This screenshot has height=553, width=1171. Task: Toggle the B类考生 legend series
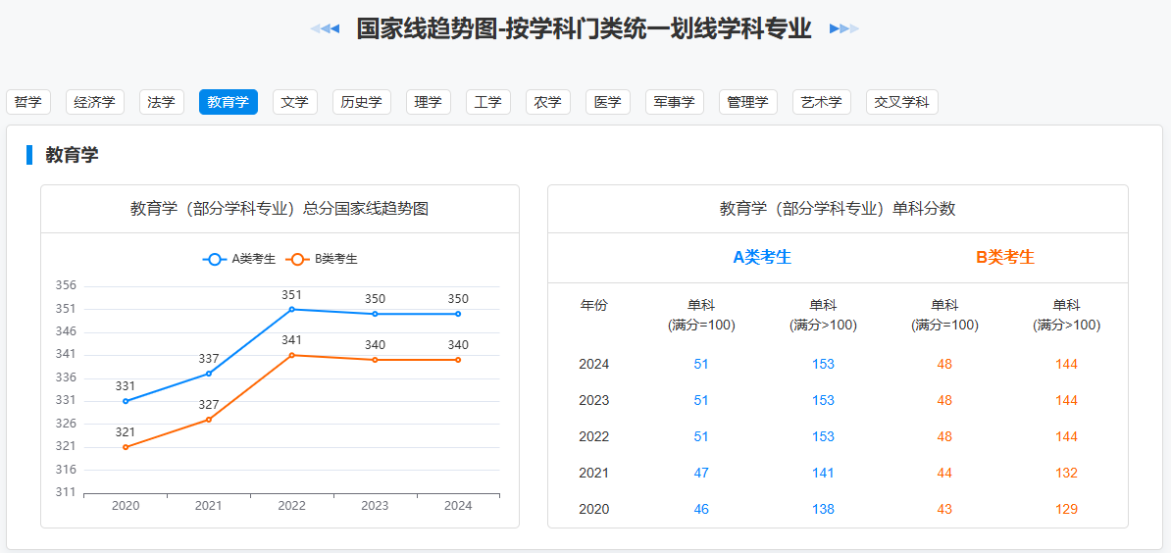click(x=322, y=259)
